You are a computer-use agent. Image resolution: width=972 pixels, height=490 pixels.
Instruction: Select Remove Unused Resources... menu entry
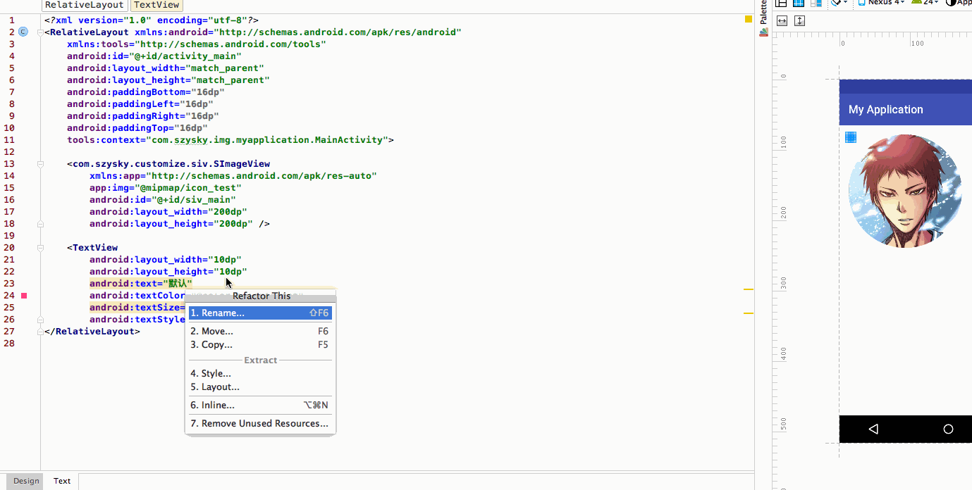[x=259, y=424]
